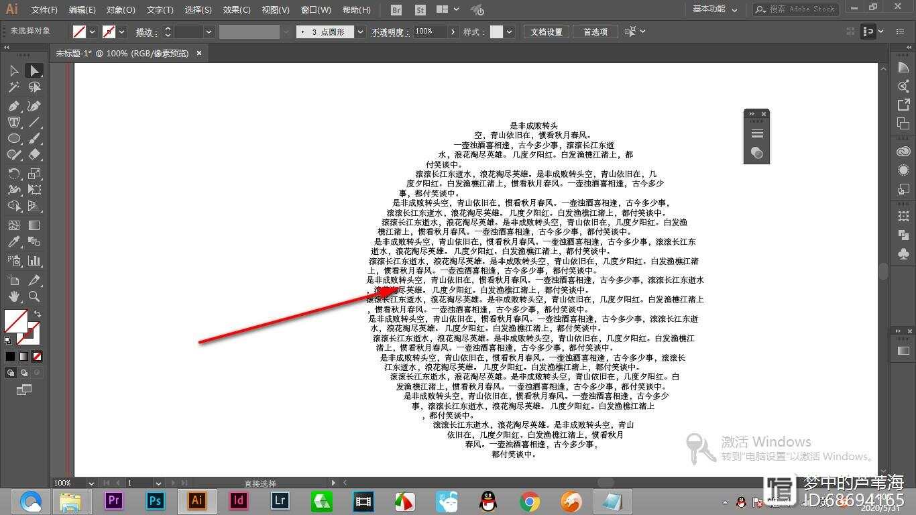Select the Eraser tool
The image size is (916, 515).
pyautogui.click(x=34, y=154)
